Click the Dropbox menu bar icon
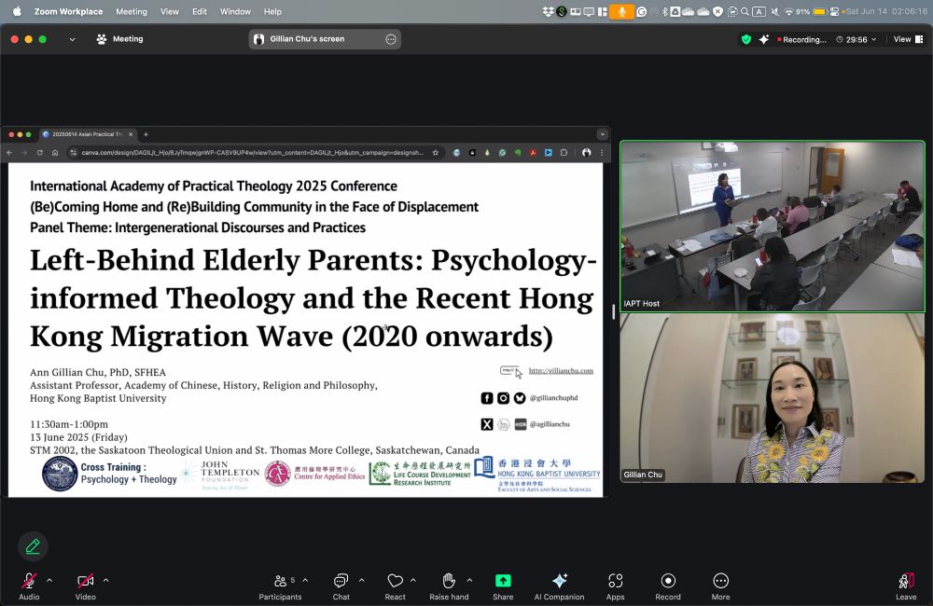This screenshot has width=933, height=606. point(548,11)
